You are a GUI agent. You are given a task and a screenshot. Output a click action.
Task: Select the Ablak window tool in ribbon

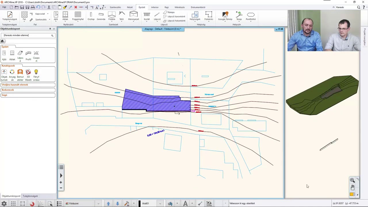coord(65,16)
